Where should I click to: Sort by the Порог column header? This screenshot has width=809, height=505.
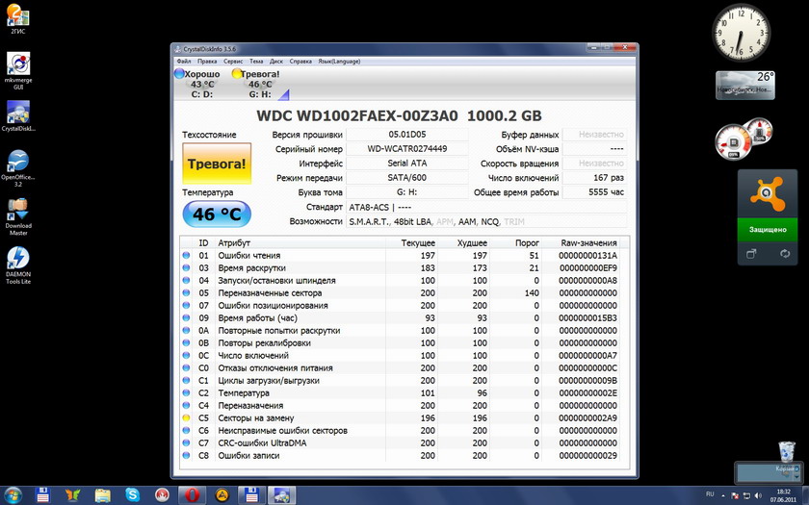(x=515, y=242)
